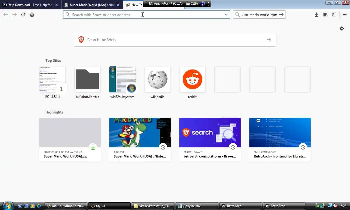Click the magnifier icon in toolbar search box
Screen dimensions: 350x210
point(237,14)
